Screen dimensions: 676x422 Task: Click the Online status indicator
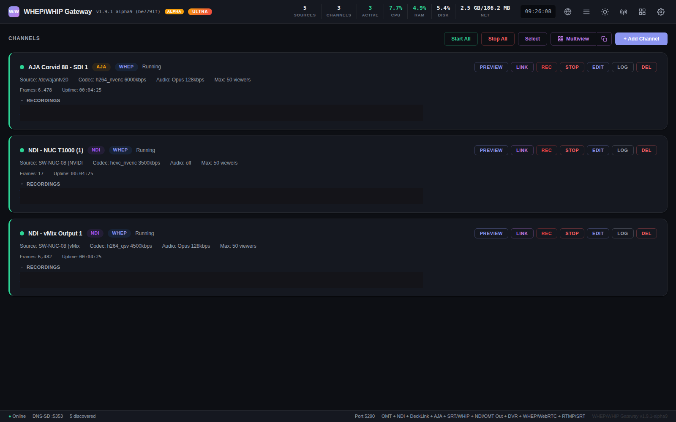[x=17, y=416]
